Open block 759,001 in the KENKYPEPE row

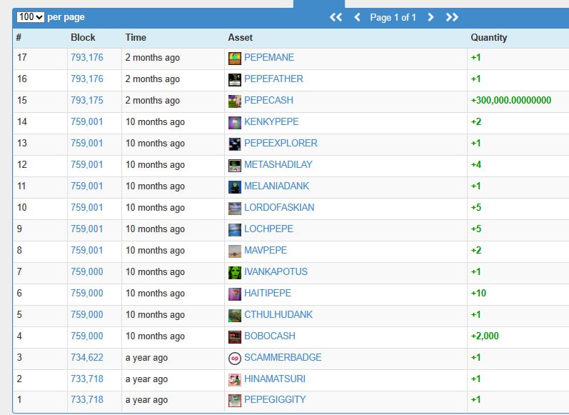87,121
